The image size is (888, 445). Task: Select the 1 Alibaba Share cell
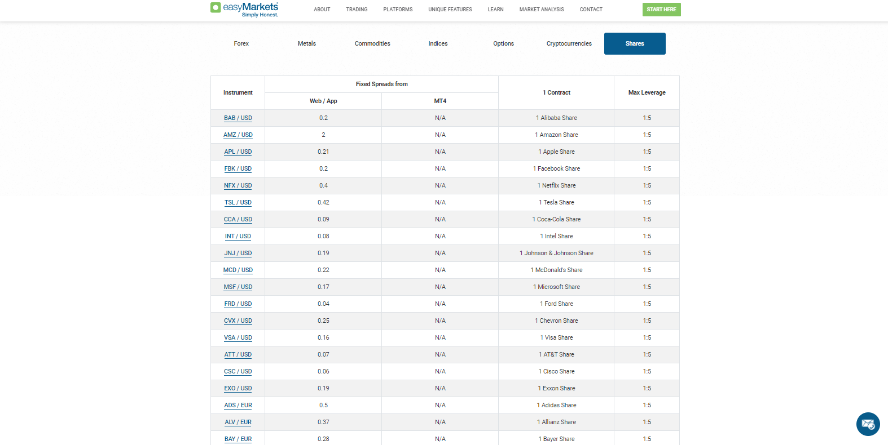coord(557,118)
